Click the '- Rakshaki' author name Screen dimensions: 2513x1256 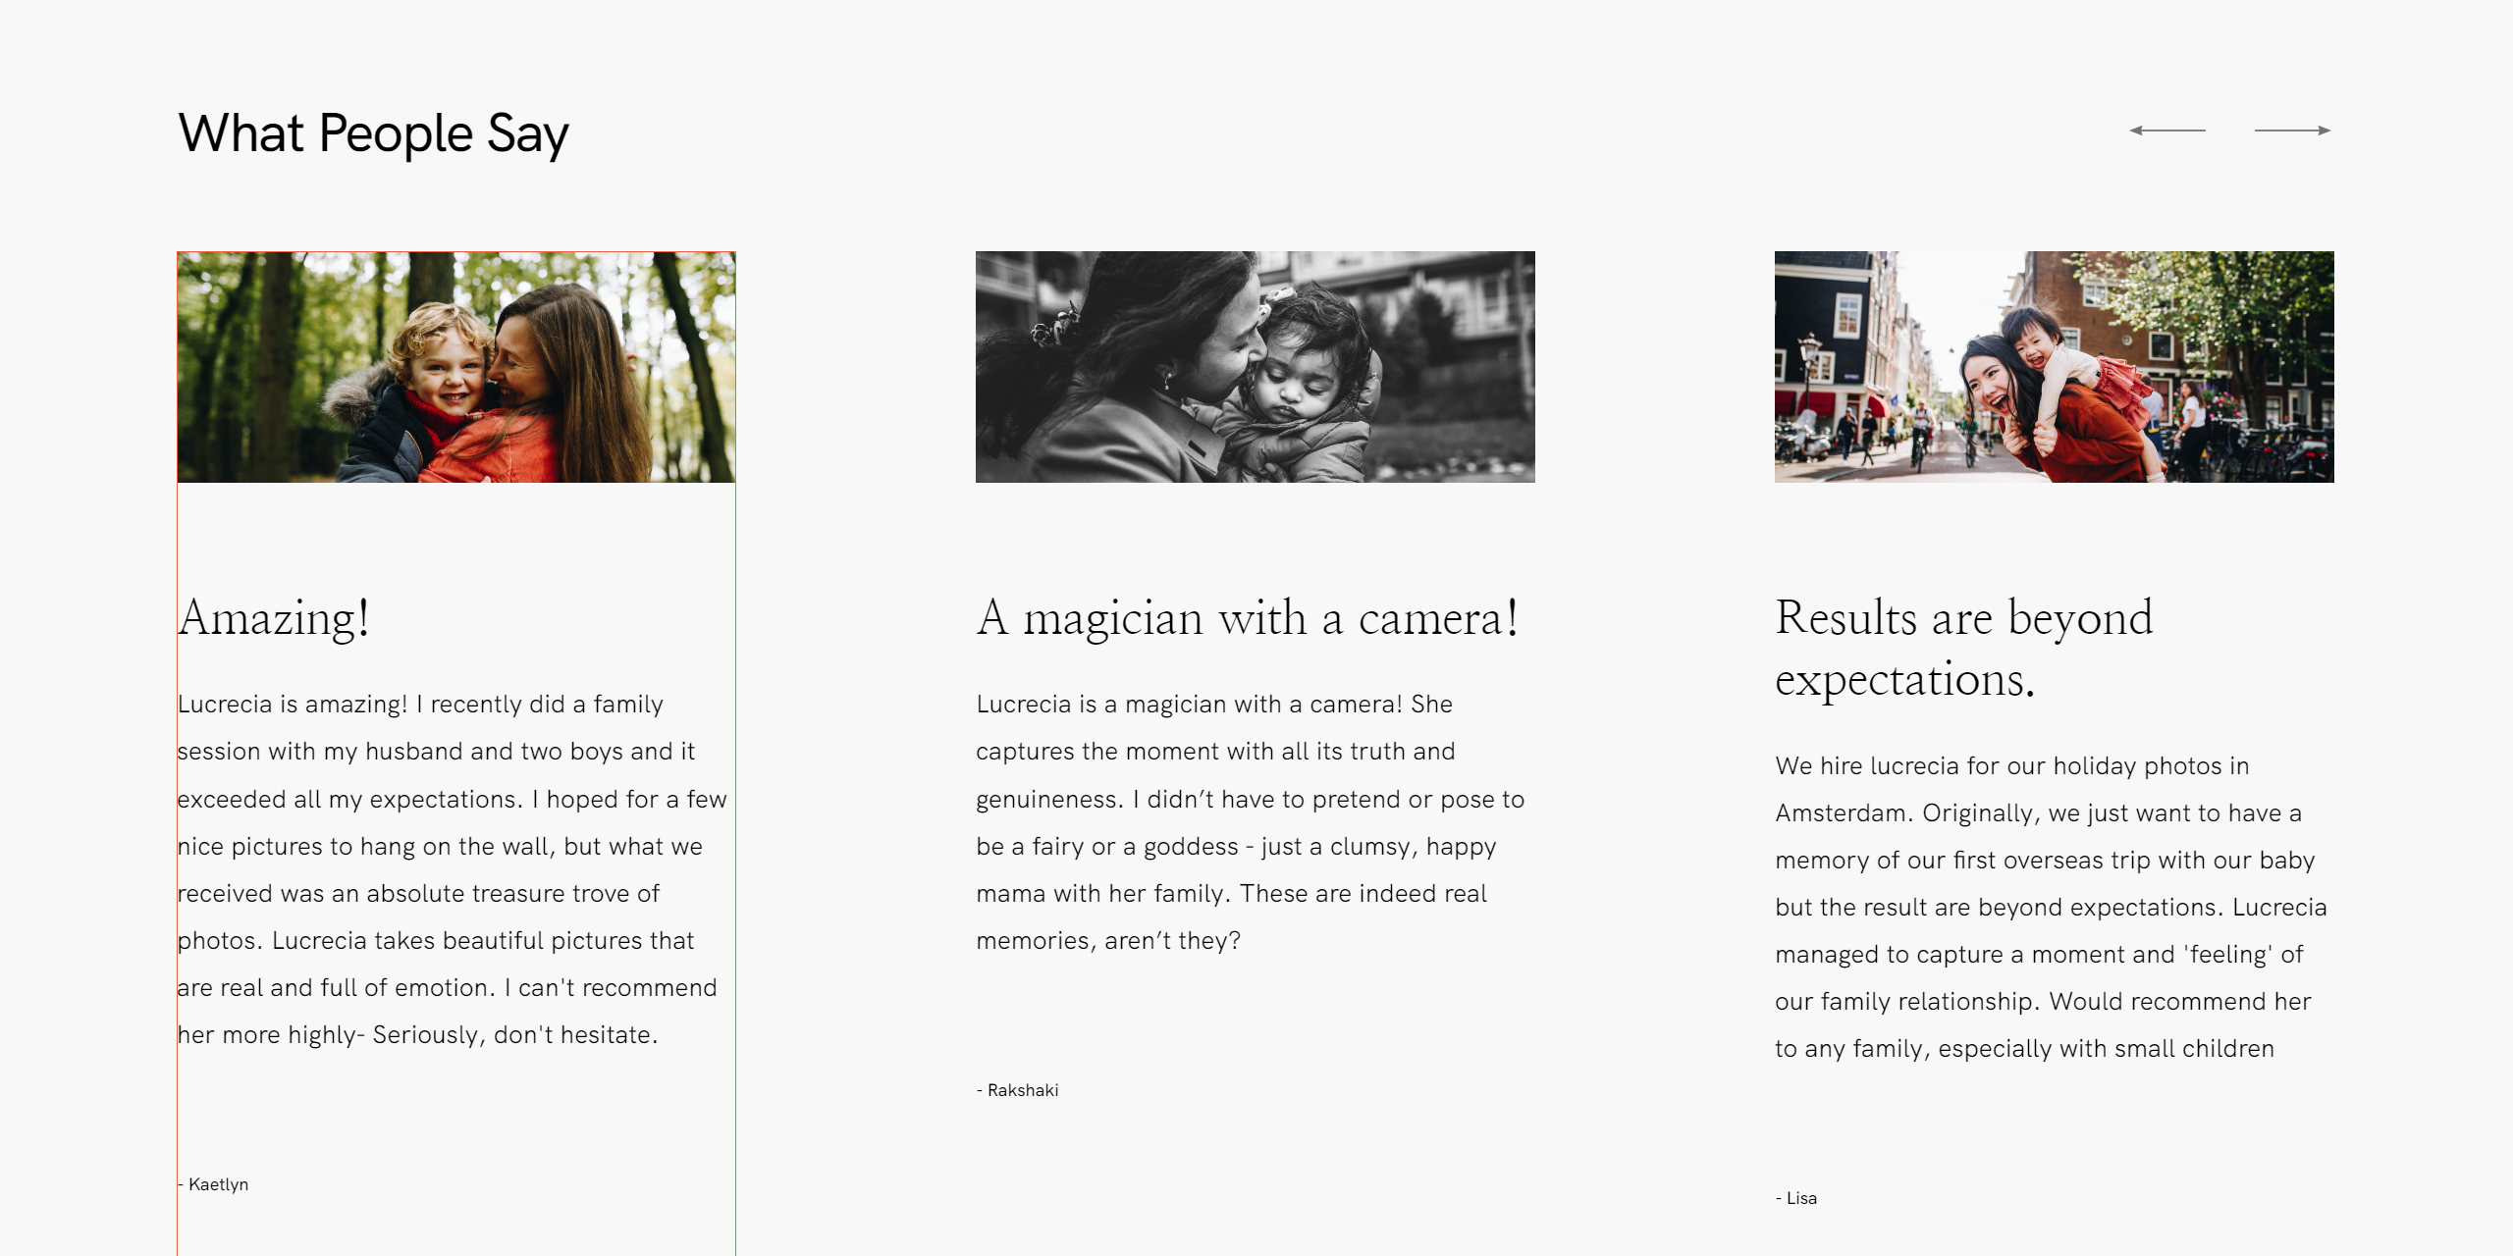pyautogui.click(x=1017, y=1090)
